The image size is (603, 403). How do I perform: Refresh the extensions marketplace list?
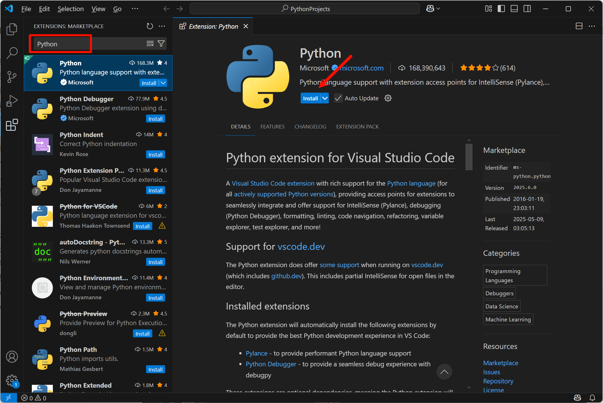[x=150, y=26]
